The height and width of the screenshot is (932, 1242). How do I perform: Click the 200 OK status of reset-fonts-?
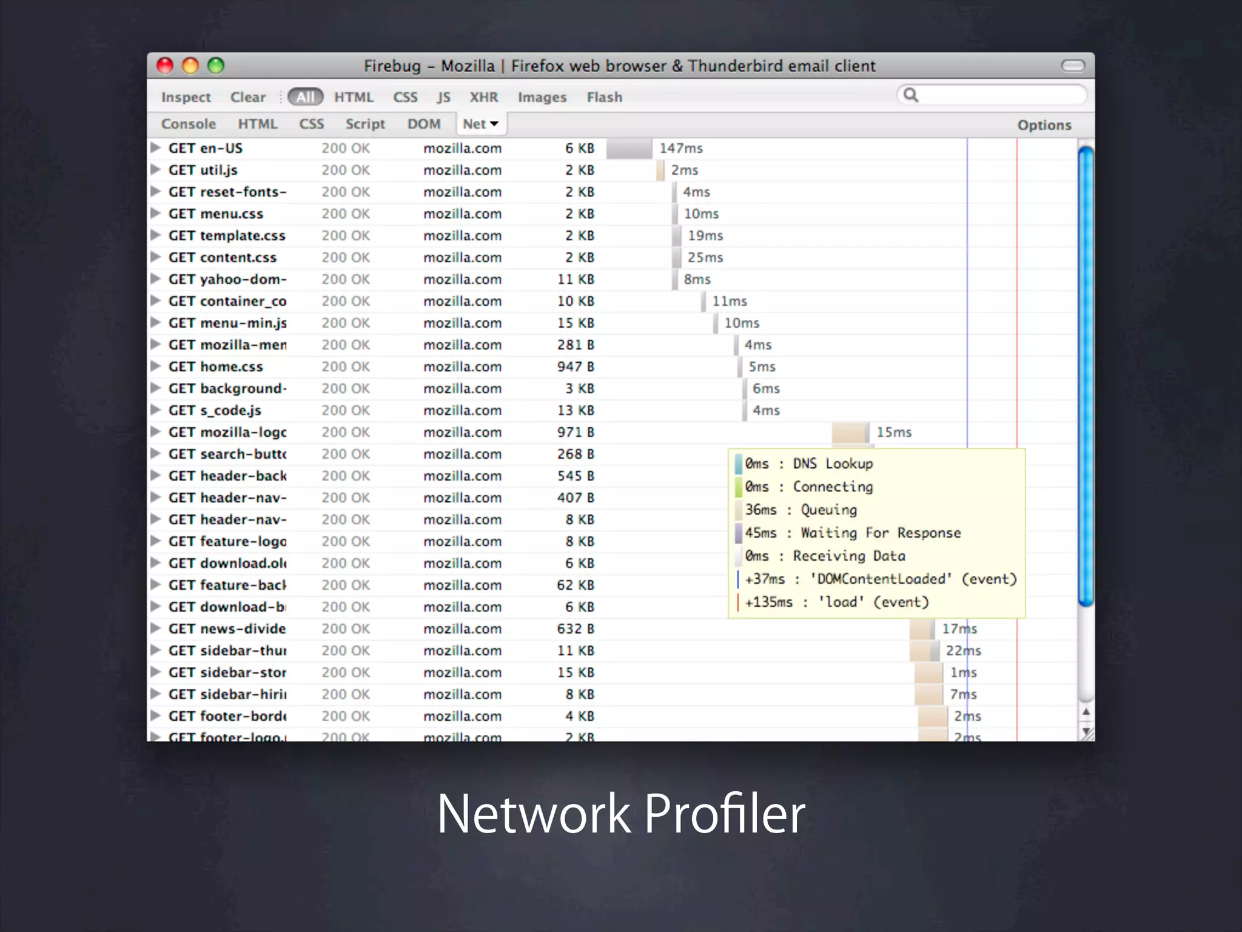[x=346, y=192]
